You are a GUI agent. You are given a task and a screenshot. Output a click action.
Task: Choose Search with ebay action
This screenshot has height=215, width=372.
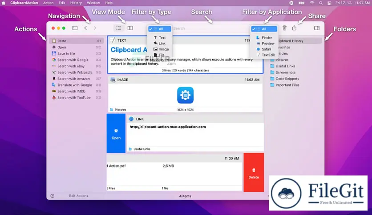point(77,66)
